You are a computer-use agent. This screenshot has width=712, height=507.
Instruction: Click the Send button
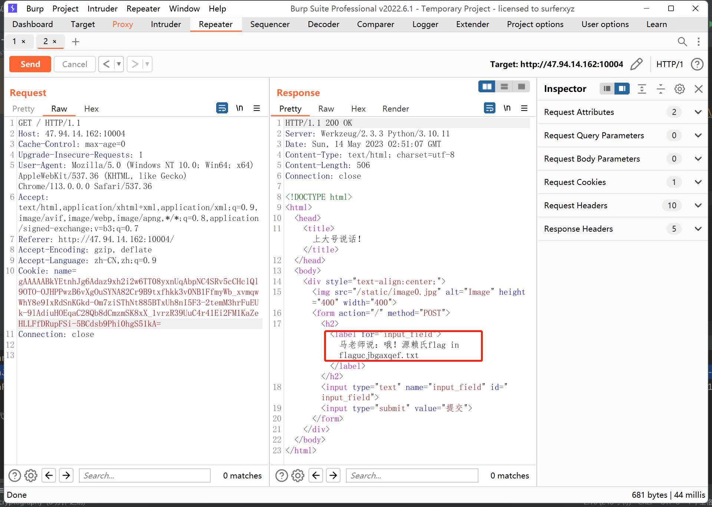[30, 64]
